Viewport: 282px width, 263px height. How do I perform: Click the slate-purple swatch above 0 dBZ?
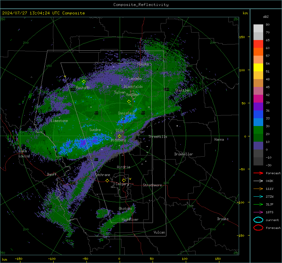coord(258,146)
